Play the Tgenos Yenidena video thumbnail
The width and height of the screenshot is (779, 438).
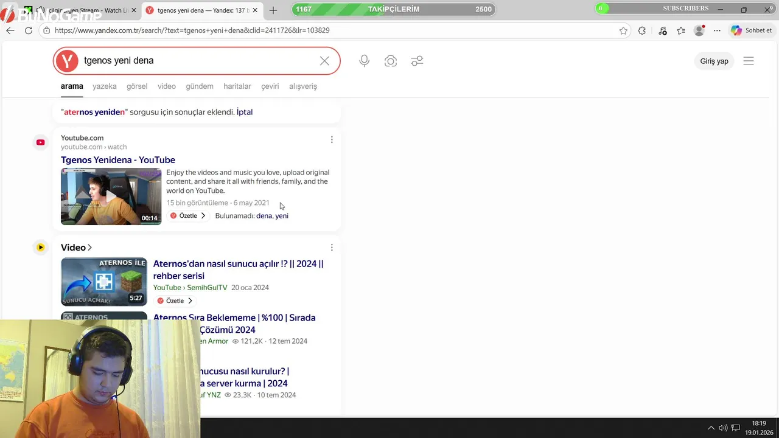tap(111, 196)
